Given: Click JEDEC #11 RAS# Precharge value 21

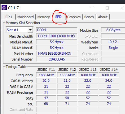Looking at the screenshot, I should click(x=46, y=92).
